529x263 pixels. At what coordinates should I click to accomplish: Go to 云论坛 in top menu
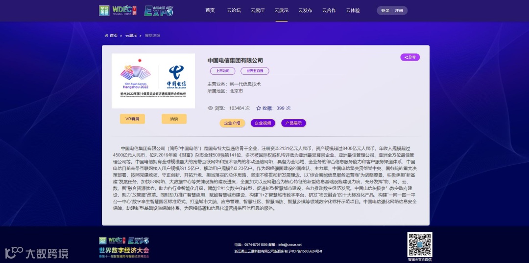coord(234,10)
